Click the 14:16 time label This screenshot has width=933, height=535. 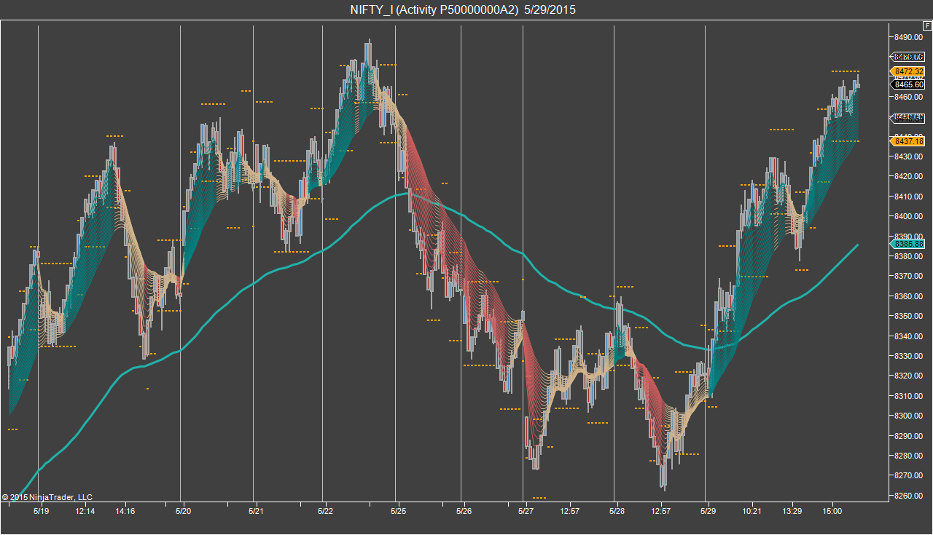[125, 512]
